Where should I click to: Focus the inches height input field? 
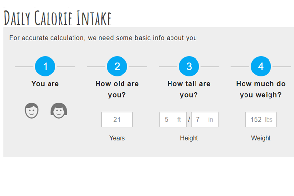click(204, 120)
